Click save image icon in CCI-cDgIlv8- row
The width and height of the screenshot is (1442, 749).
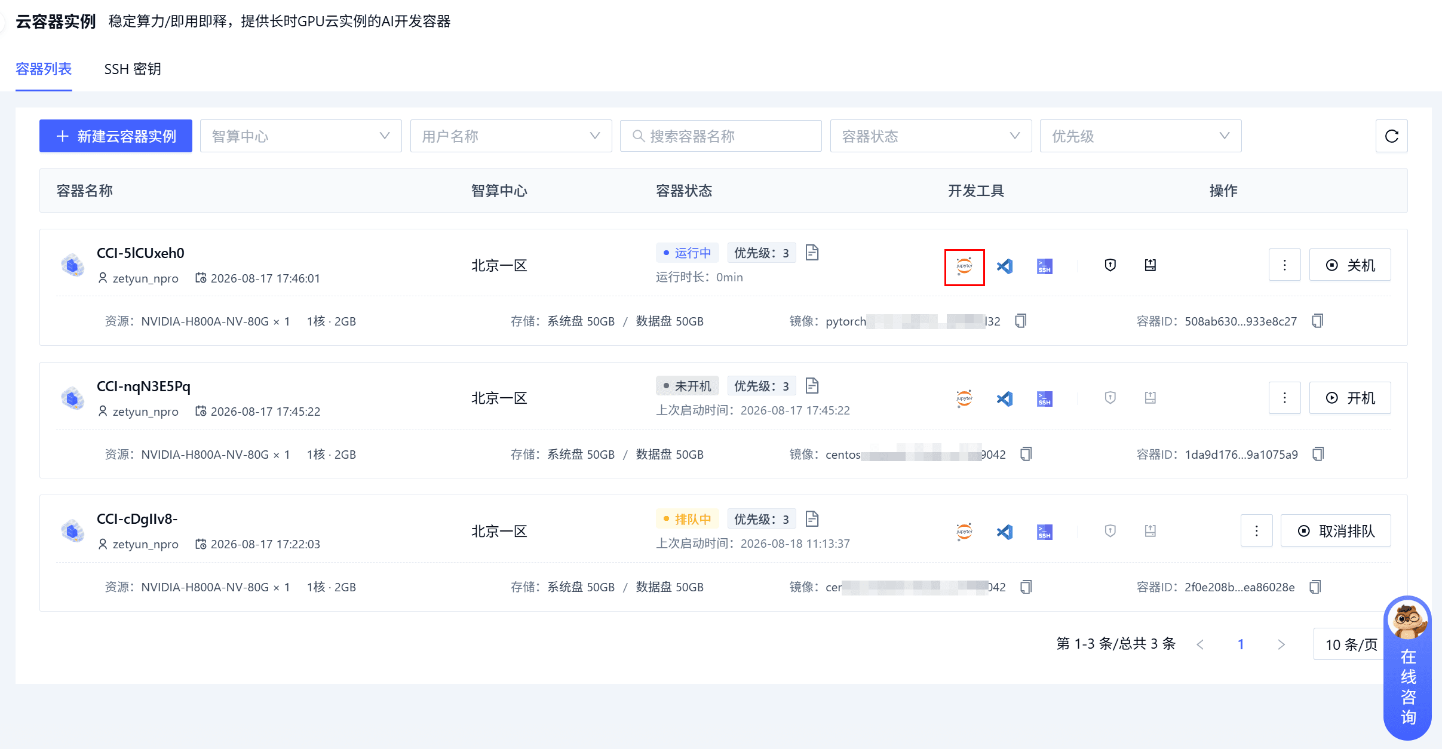click(x=1150, y=531)
